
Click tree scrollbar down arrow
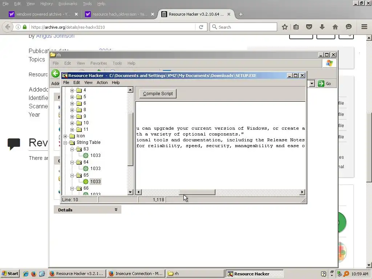tap(130, 192)
